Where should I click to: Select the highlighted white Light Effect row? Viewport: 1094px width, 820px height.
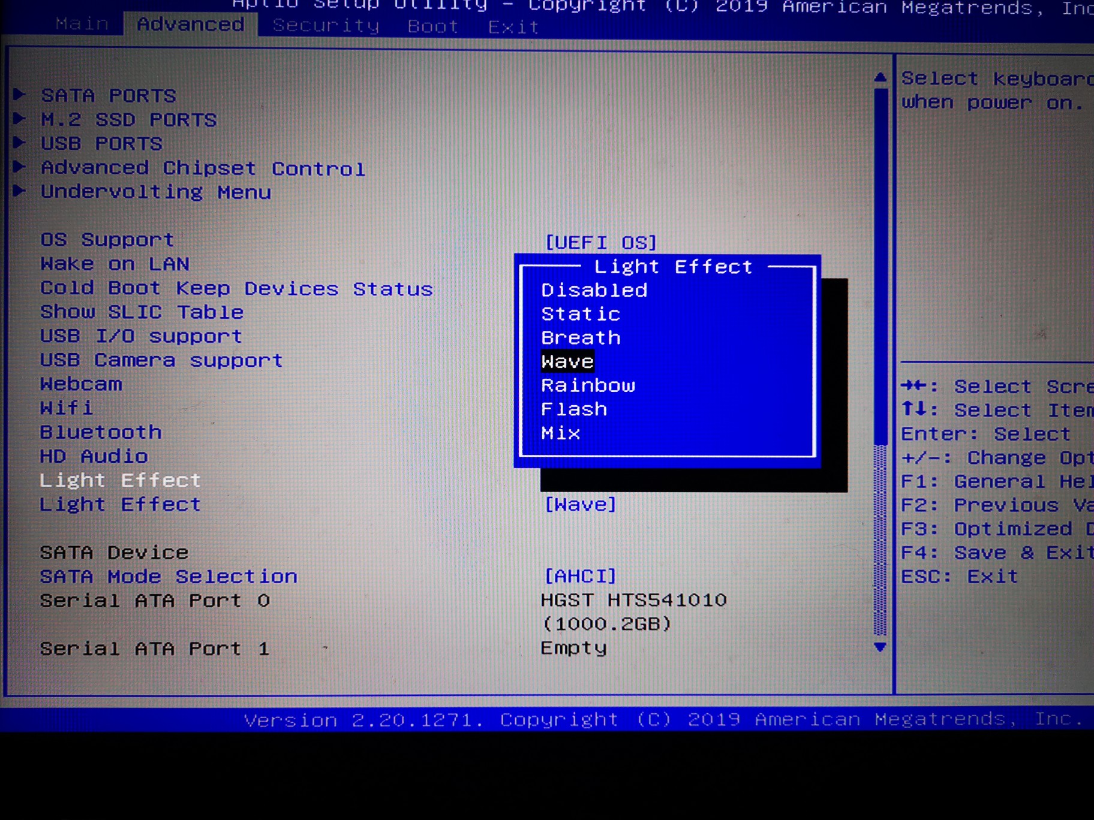(x=120, y=480)
